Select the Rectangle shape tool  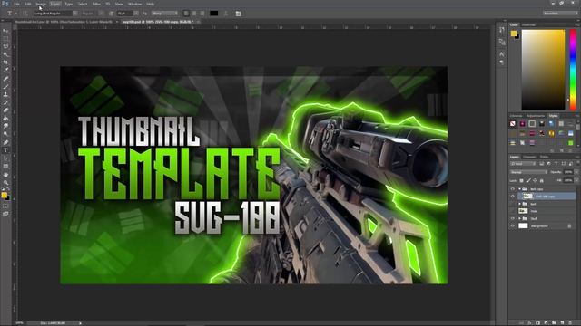[x=5, y=167]
